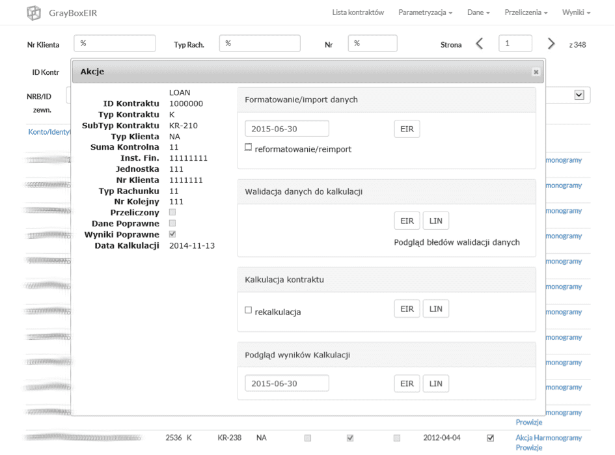Click Formatowanie/import danych panel header
The width and height of the screenshot is (615, 455).
pyautogui.click(x=387, y=100)
